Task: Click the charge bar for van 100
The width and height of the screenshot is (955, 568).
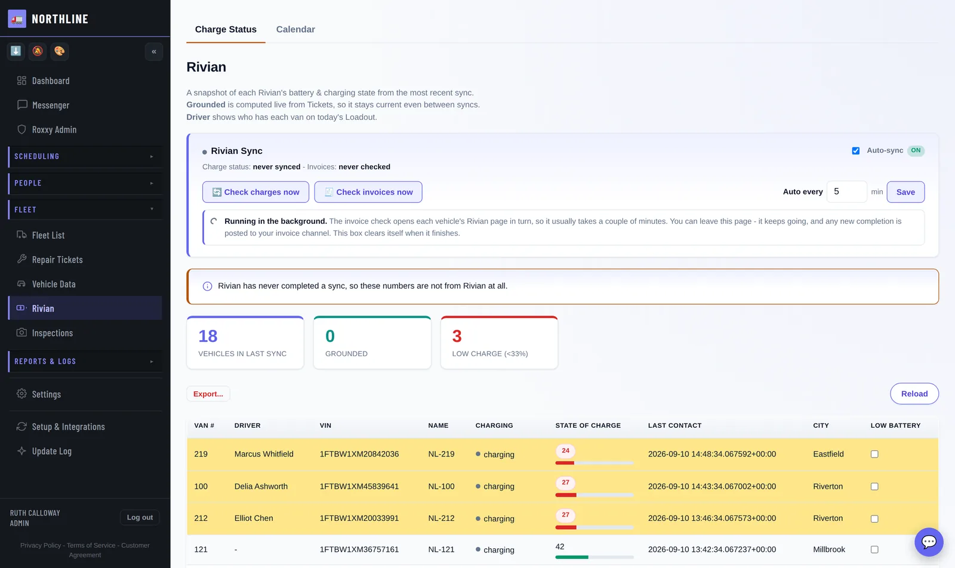Action: (594, 495)
